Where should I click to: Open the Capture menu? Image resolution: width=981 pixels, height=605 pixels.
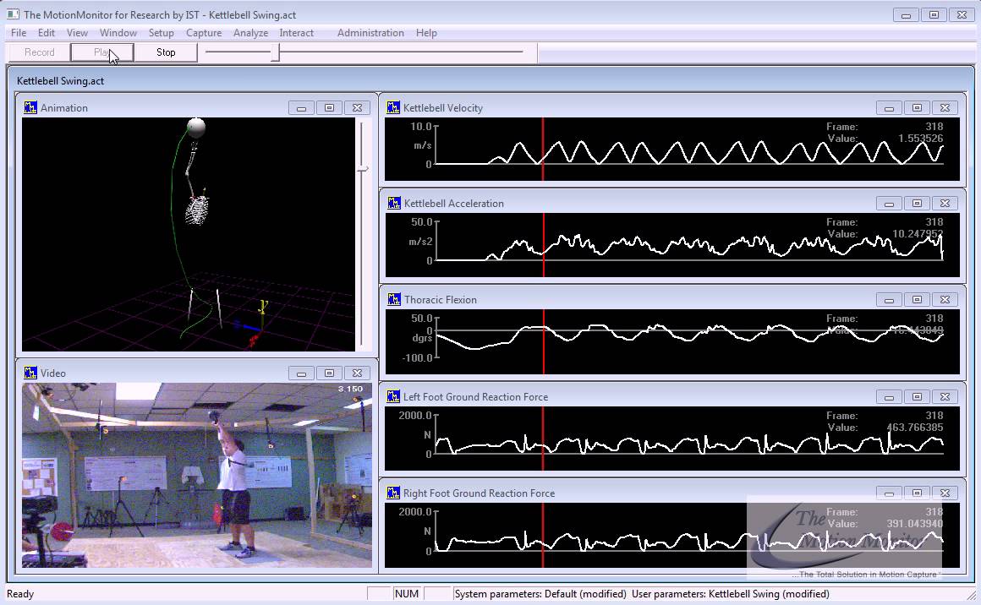(x=203, y=32)
